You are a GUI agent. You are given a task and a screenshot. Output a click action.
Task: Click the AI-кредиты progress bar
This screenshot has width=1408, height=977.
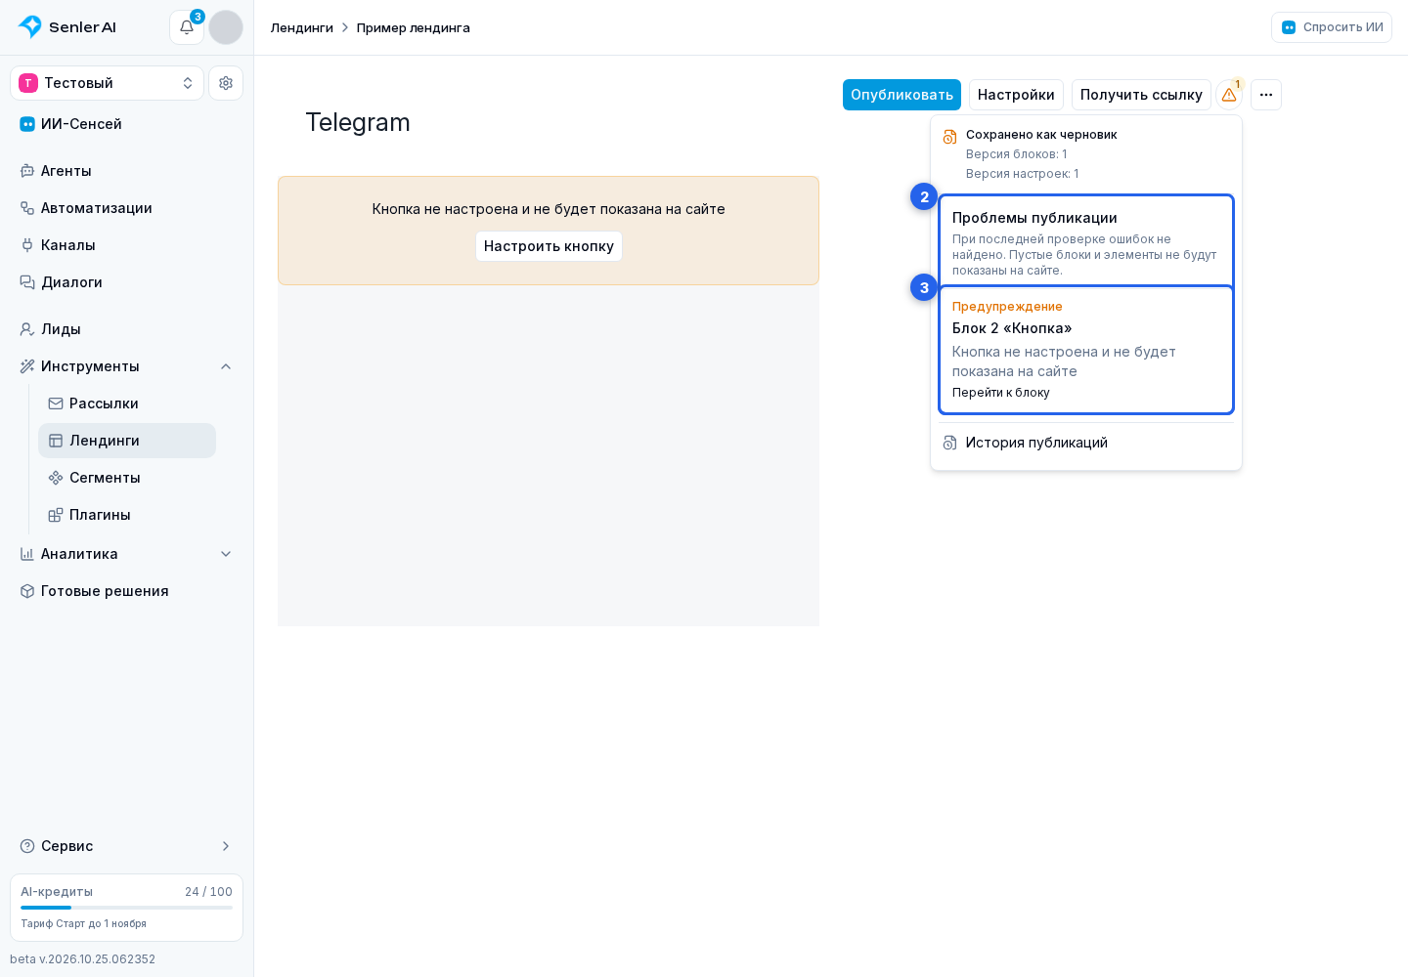coord(126,908)
